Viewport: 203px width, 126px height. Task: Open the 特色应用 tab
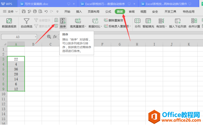pos(189,12)
